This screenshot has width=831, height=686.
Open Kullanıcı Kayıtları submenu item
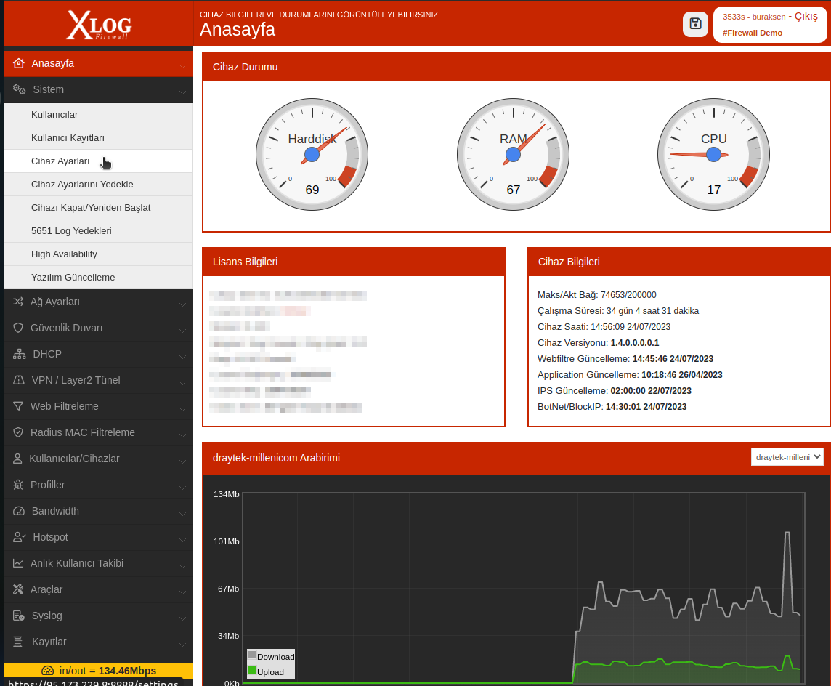coord(99,138)
